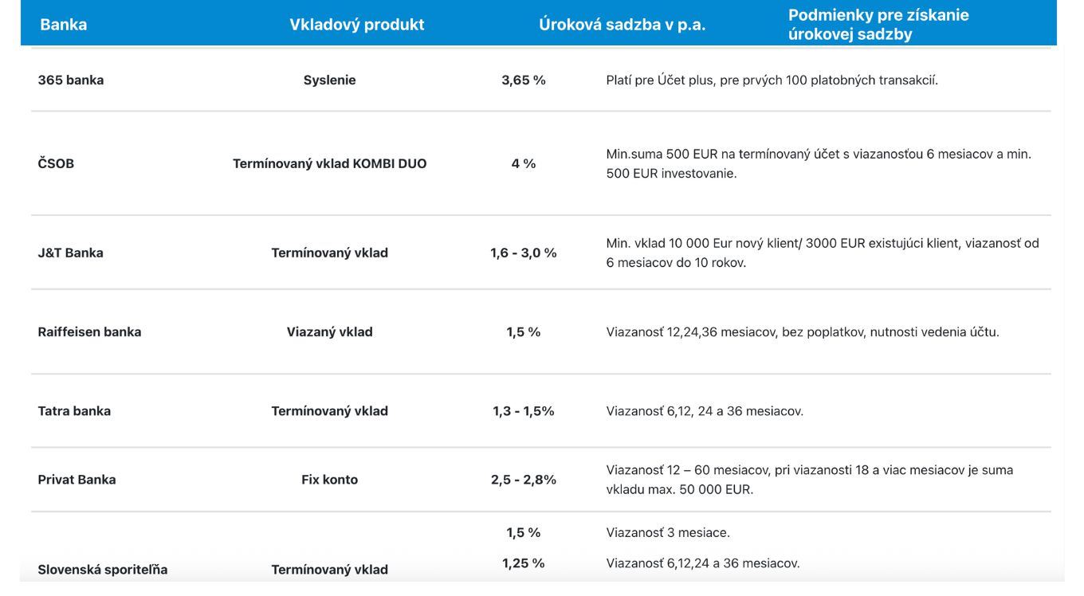Select the Privat Banka bank name
This screenshot has height=596, width=1084.
(x=77, y=480)
